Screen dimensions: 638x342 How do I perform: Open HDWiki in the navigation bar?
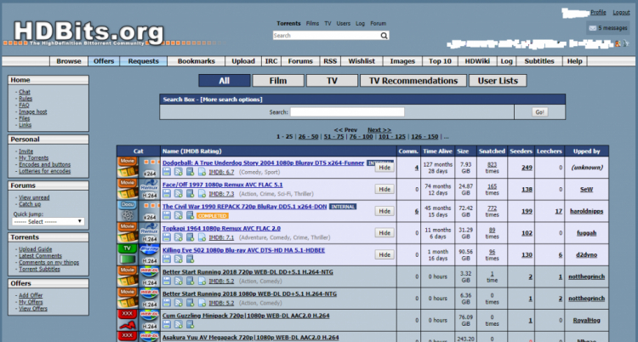[x=477, y=61]
